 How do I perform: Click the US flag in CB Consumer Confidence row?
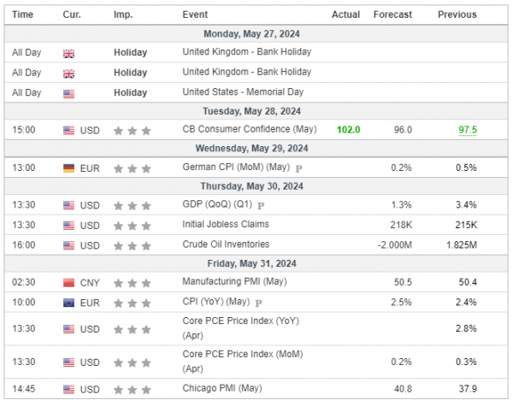tap(68, 131)
